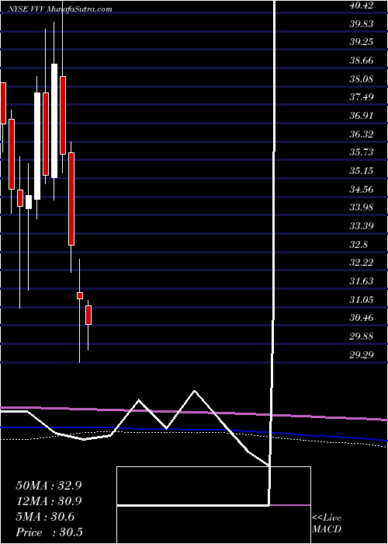
Task: Click the 33.39 price axis label
Action: click(x=360, y=226)
